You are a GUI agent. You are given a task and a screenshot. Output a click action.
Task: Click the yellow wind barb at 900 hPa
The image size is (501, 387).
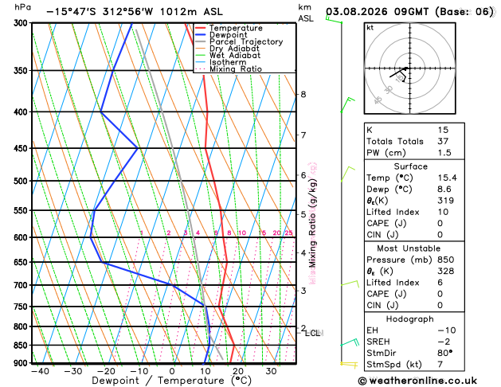[349, 364]
